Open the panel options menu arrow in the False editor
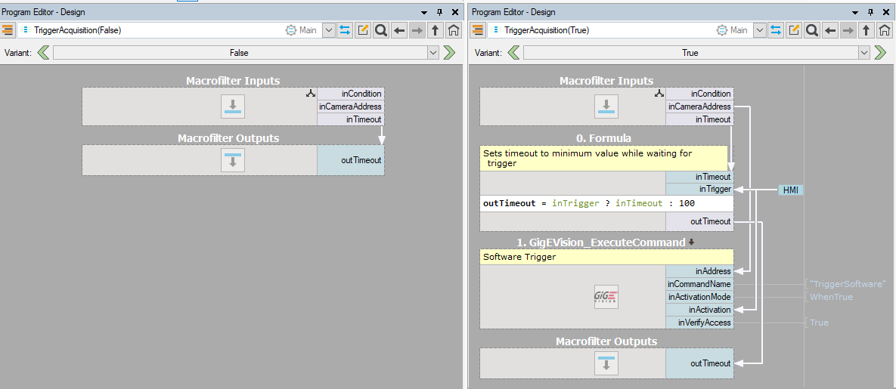 [x=424, y=12]
